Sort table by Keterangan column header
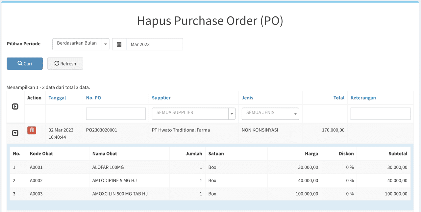Viewport: 421px width, 212px height. 363,98
